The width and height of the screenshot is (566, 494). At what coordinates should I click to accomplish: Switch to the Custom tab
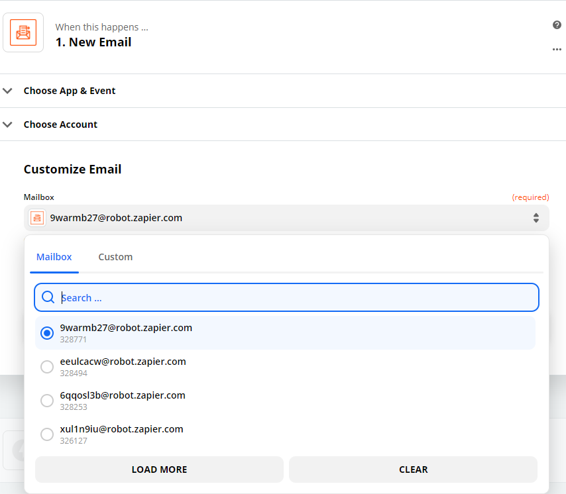point(115,257)
